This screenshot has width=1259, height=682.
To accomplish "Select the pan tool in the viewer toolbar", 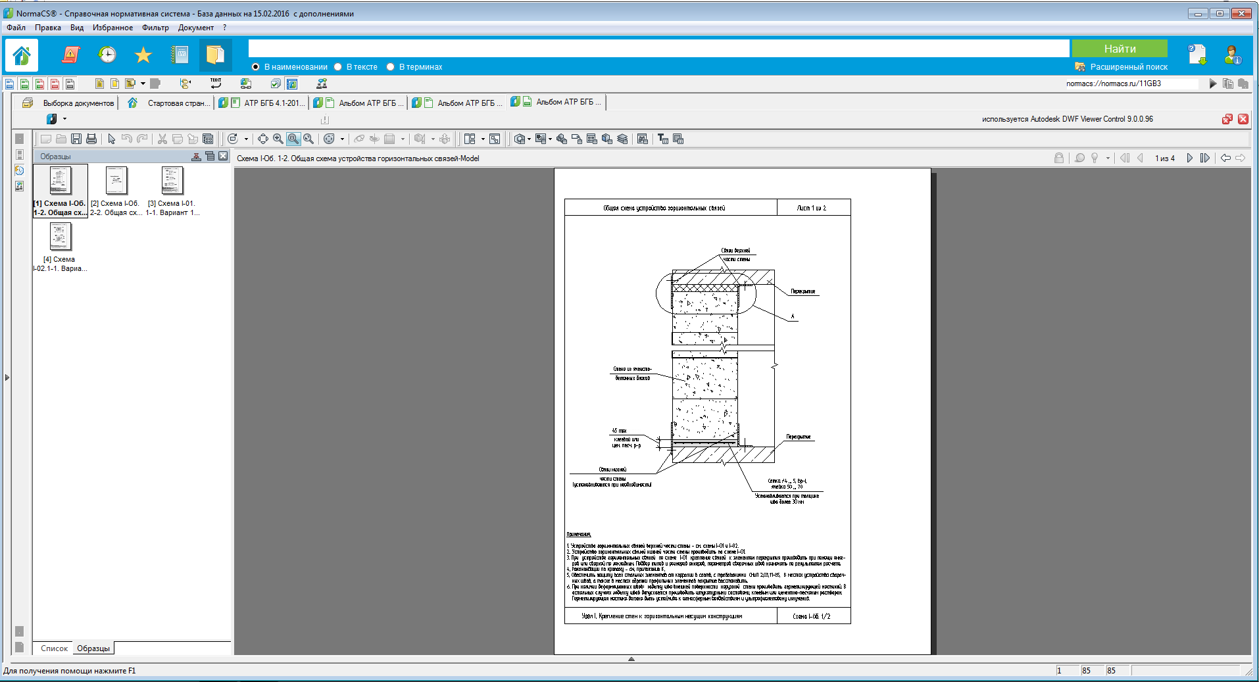I will (x=262, y=139).
